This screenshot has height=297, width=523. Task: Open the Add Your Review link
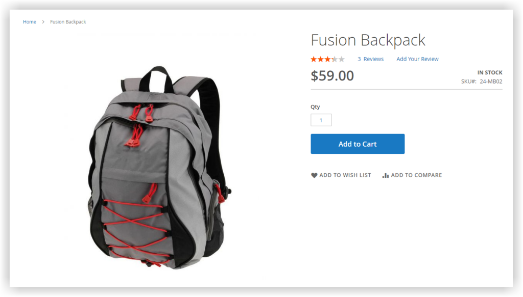[x=417, y=59]
